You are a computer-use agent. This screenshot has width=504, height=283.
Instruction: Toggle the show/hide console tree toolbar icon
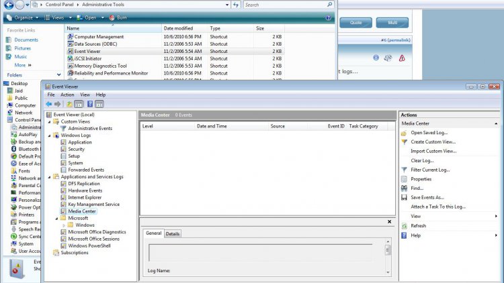point(79,104)
